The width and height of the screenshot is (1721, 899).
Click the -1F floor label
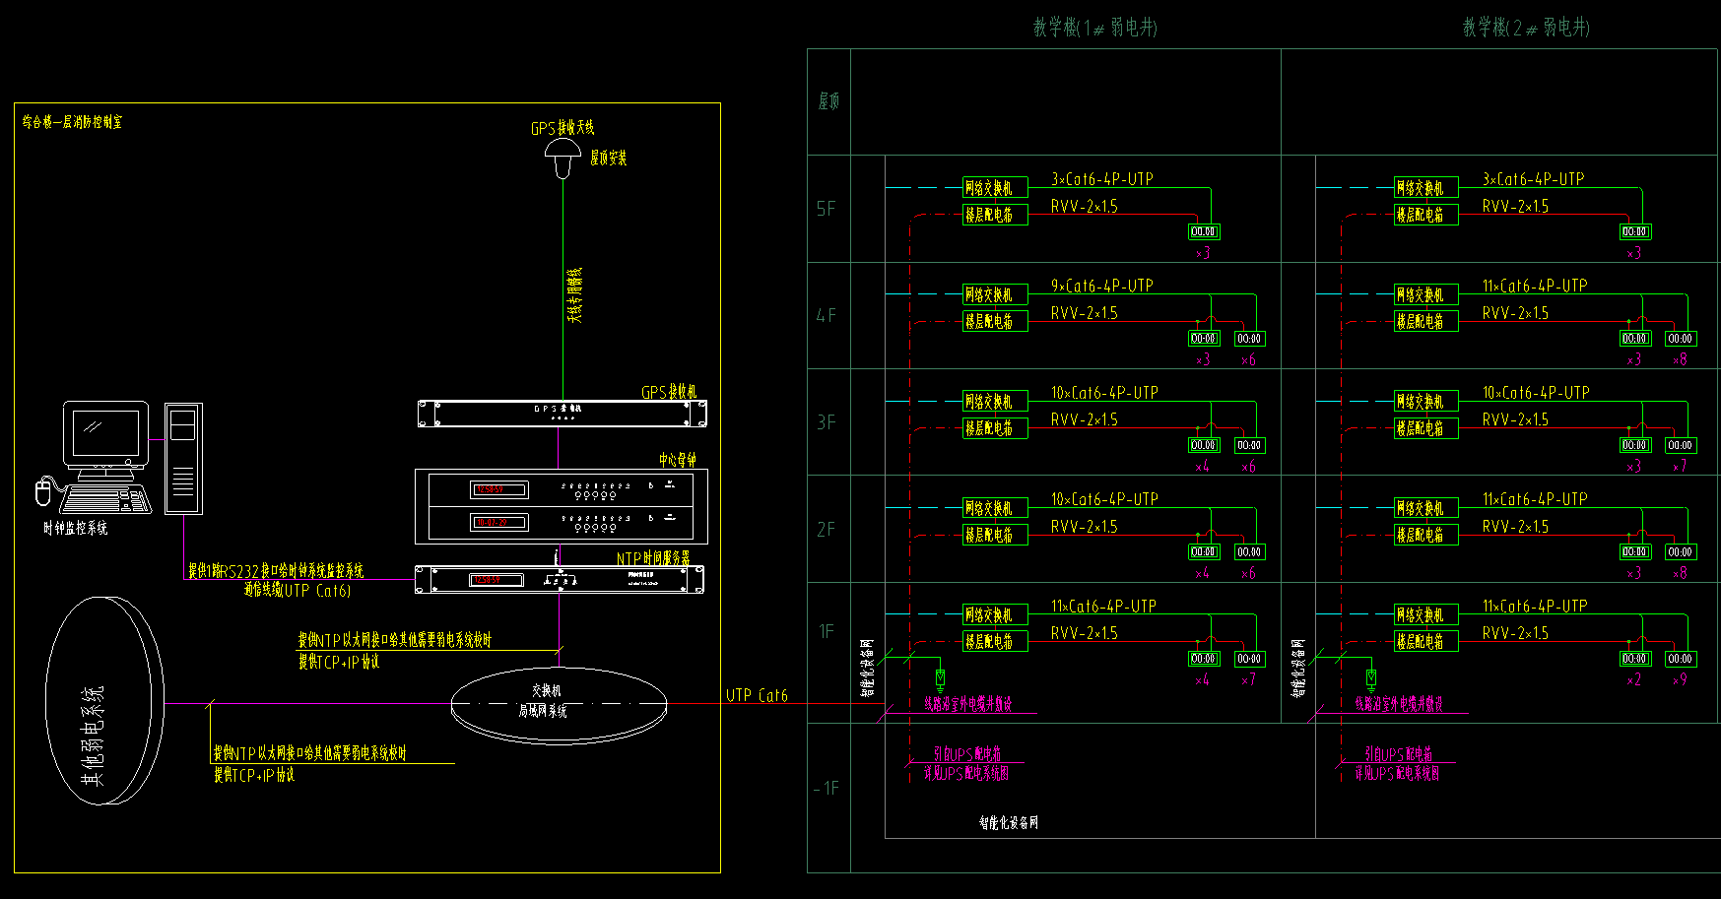[826, 789]
